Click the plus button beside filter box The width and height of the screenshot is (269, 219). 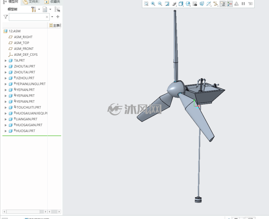pos(58,17)
